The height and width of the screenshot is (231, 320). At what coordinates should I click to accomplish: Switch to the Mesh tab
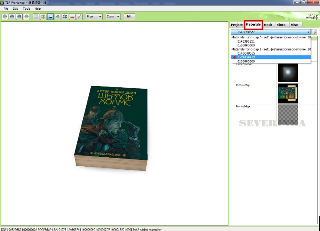point(268,25)
